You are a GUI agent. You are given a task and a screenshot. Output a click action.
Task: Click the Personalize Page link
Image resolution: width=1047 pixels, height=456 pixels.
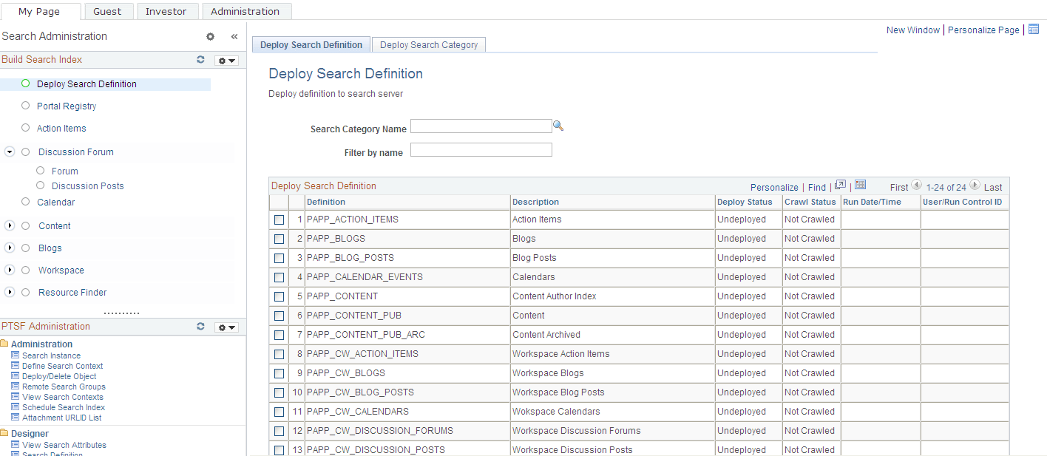coord(983,30)
